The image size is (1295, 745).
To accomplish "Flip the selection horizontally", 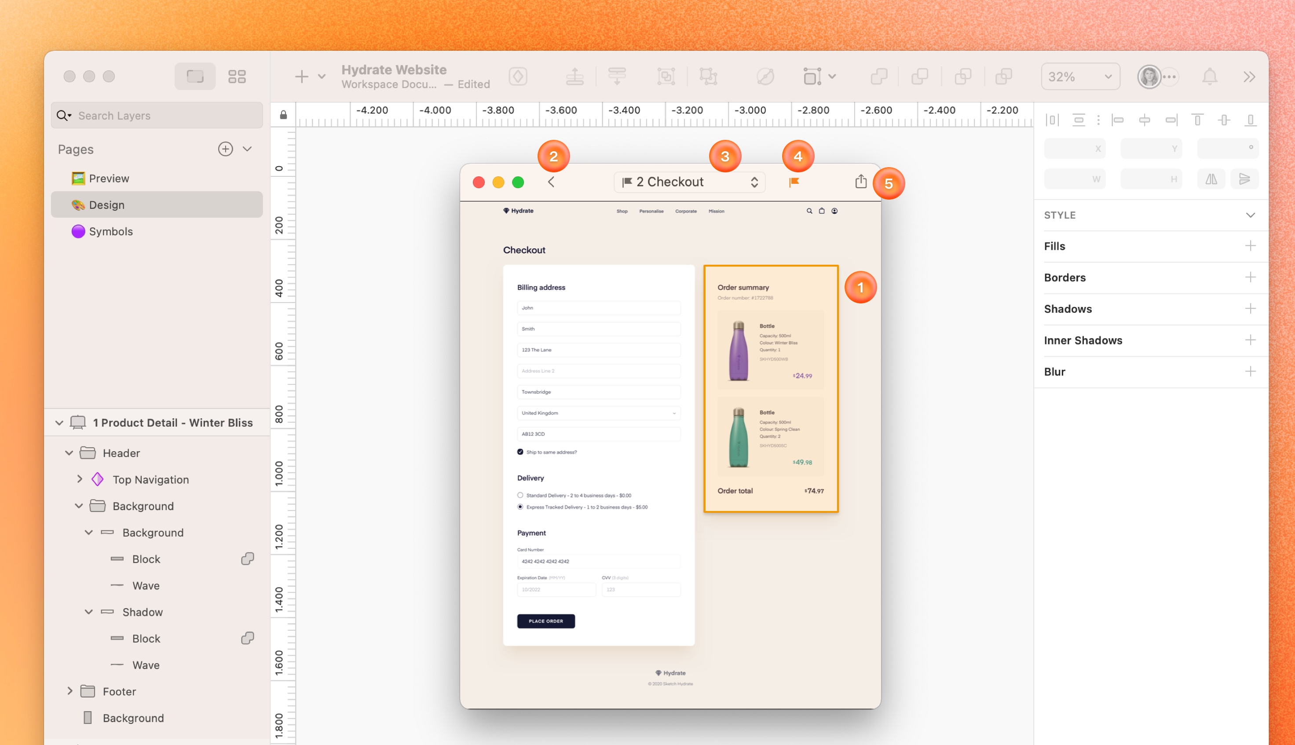I will tap(1211, 179).
